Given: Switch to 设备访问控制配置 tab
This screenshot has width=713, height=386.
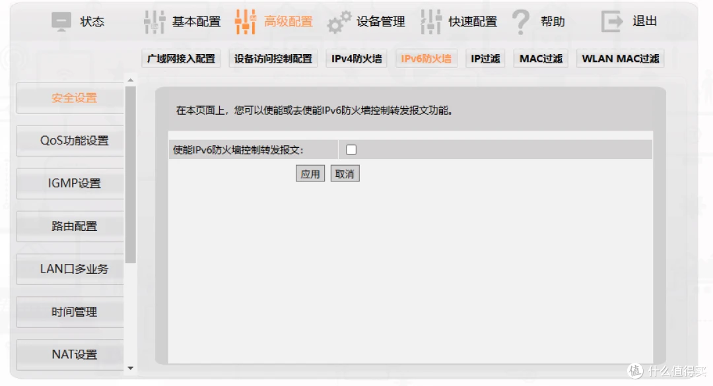Looking at the screenshot, I should (x=273, y=59).
